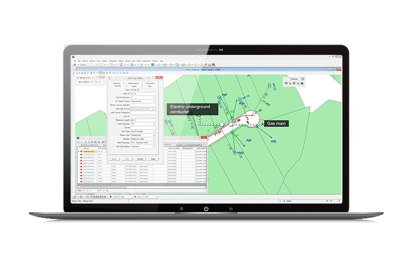The image size is (412, 268).
Task: Toggle the Last Leak Survey date checkbox
Action: [132, 109]
